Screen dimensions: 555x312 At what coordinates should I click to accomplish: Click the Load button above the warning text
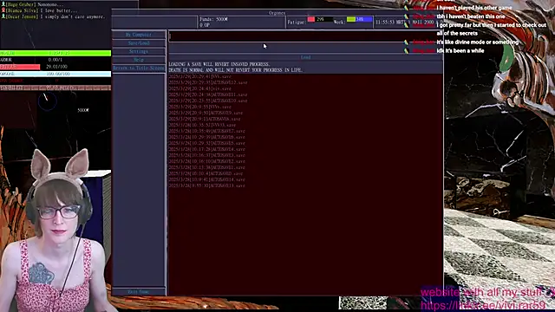(x=305, y=57)
